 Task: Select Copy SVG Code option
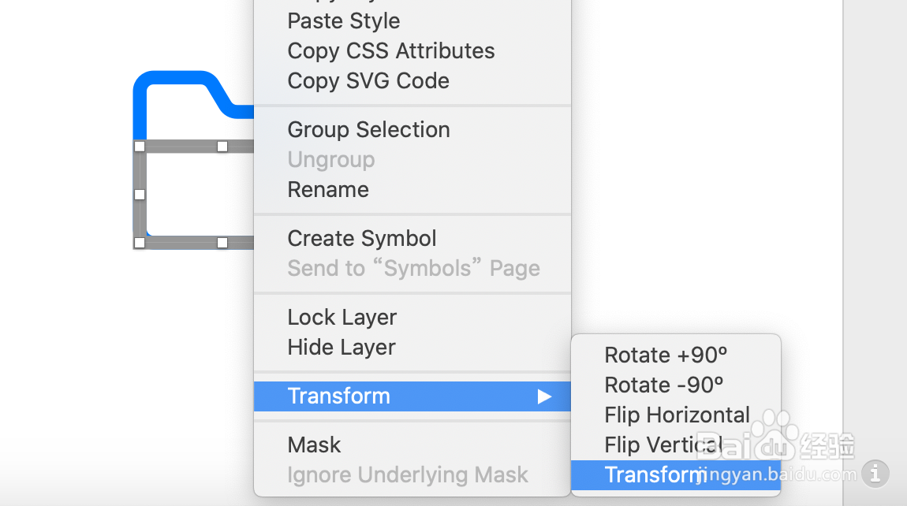(x=368, y=81)
